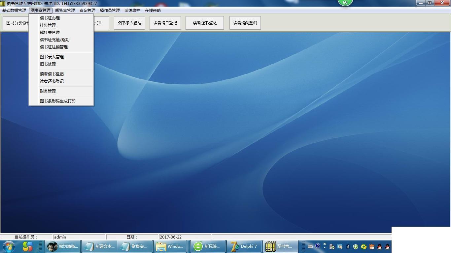Open the 新标签 browser taskbar item
The height and width of the screenshot is (253, 451).
click(208, 246)
